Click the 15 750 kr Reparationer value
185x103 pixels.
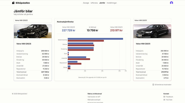point(165,69)
